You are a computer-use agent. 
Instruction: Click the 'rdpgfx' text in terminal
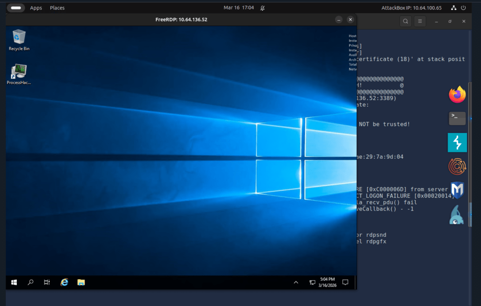pos(376,242)
